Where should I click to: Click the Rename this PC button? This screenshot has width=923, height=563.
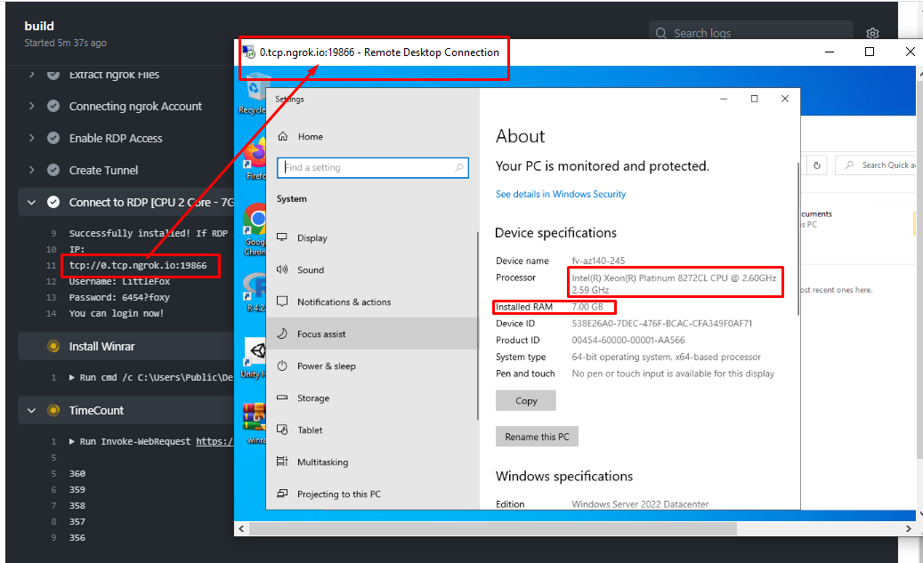pos(537,437)
